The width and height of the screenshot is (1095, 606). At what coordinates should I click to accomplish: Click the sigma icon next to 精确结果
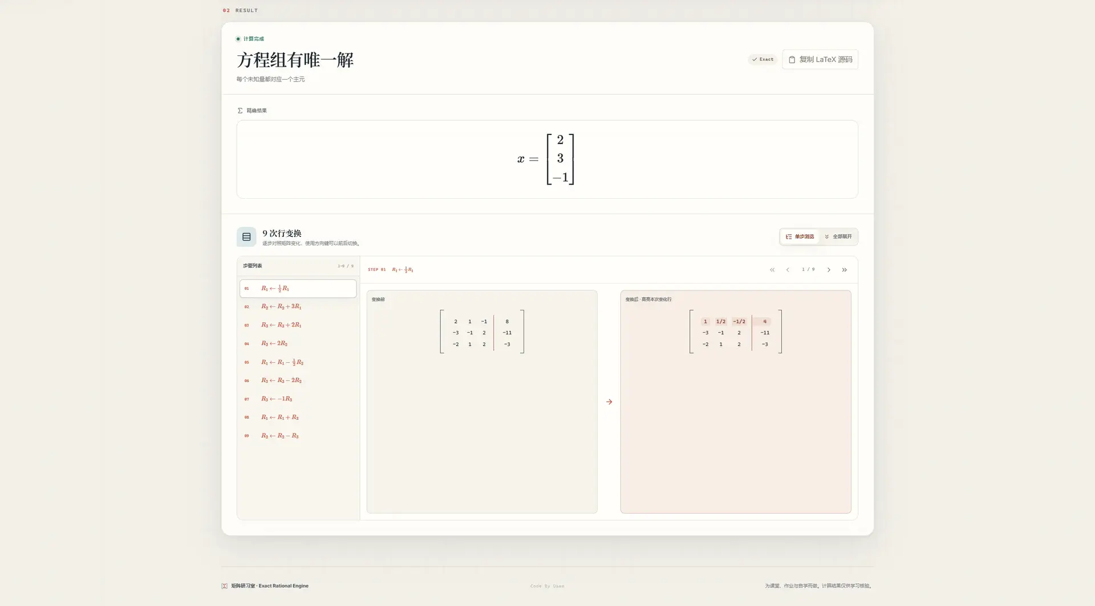[x=240, y=110]
